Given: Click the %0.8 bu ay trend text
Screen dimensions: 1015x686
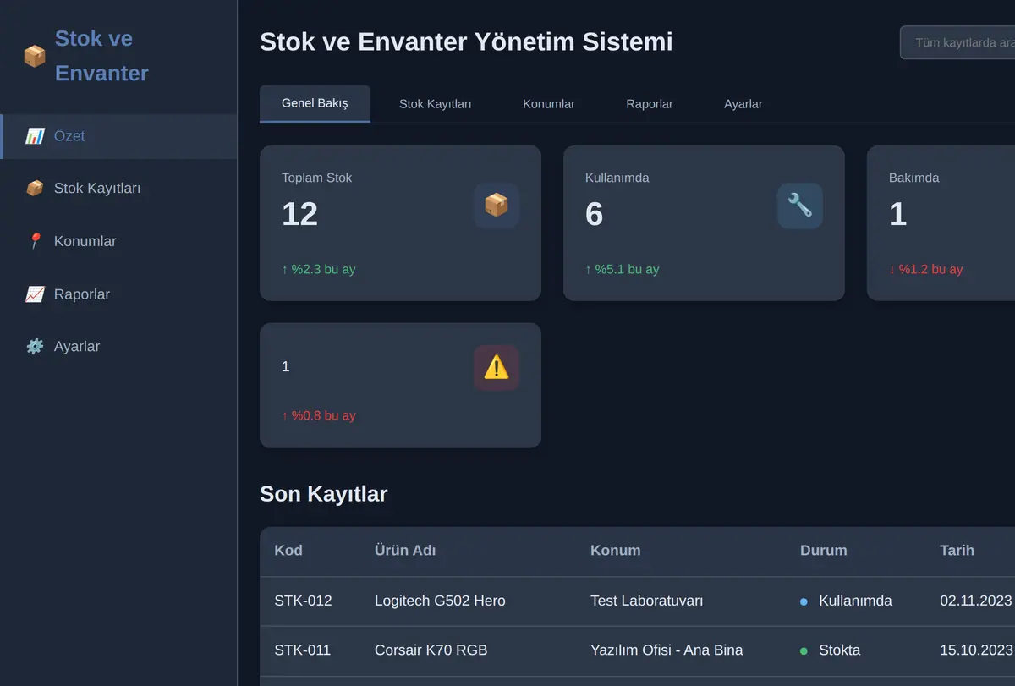Looking at the screenshot, I should 318,416.
